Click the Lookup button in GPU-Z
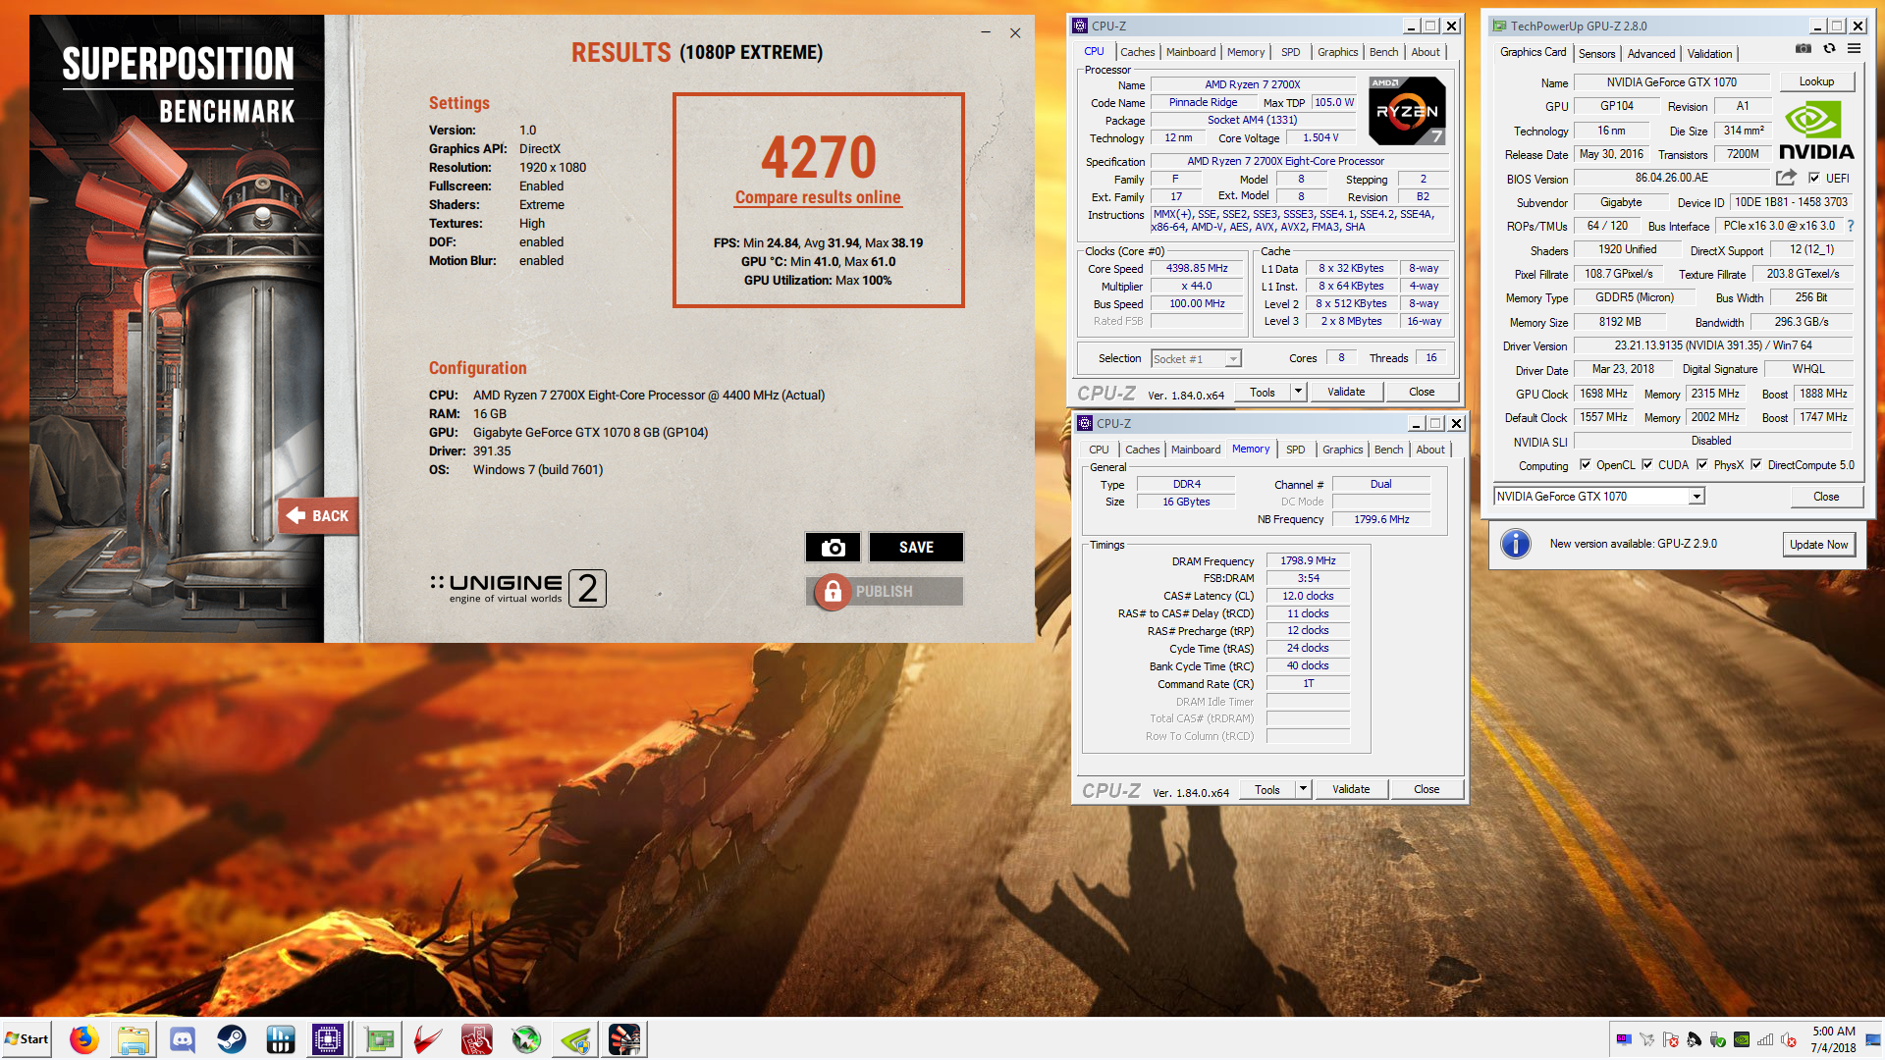 pyautogui.click(x=1816, y=81)
